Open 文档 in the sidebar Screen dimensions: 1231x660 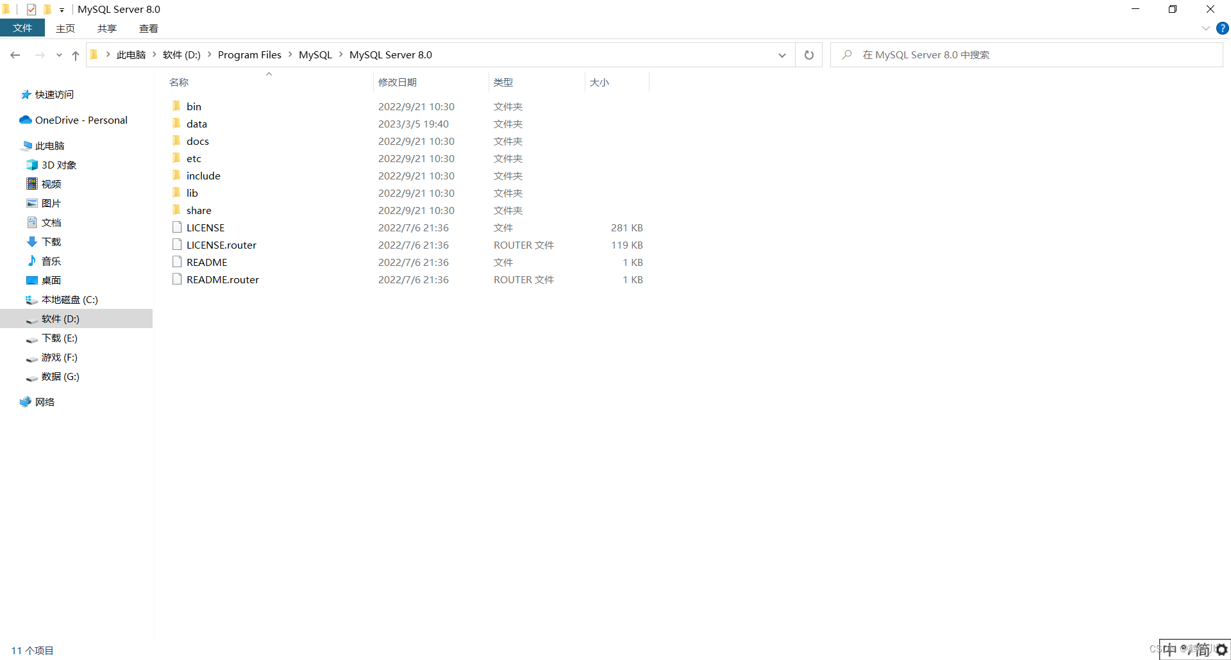(44, 222)
